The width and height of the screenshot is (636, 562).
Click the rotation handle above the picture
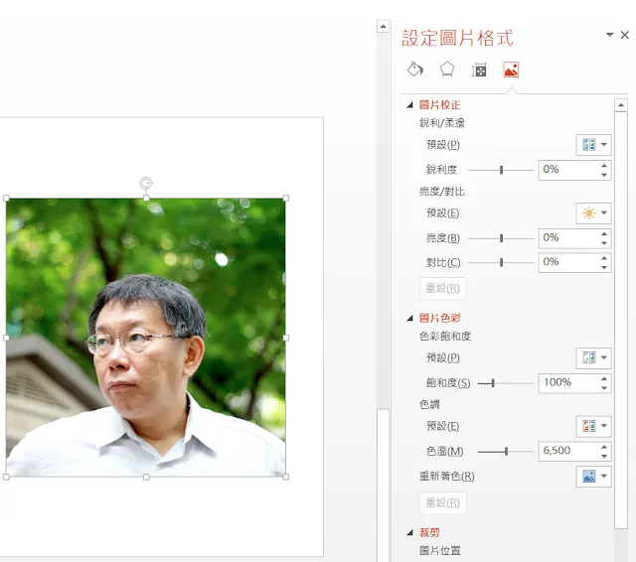[x=146, y=183]
